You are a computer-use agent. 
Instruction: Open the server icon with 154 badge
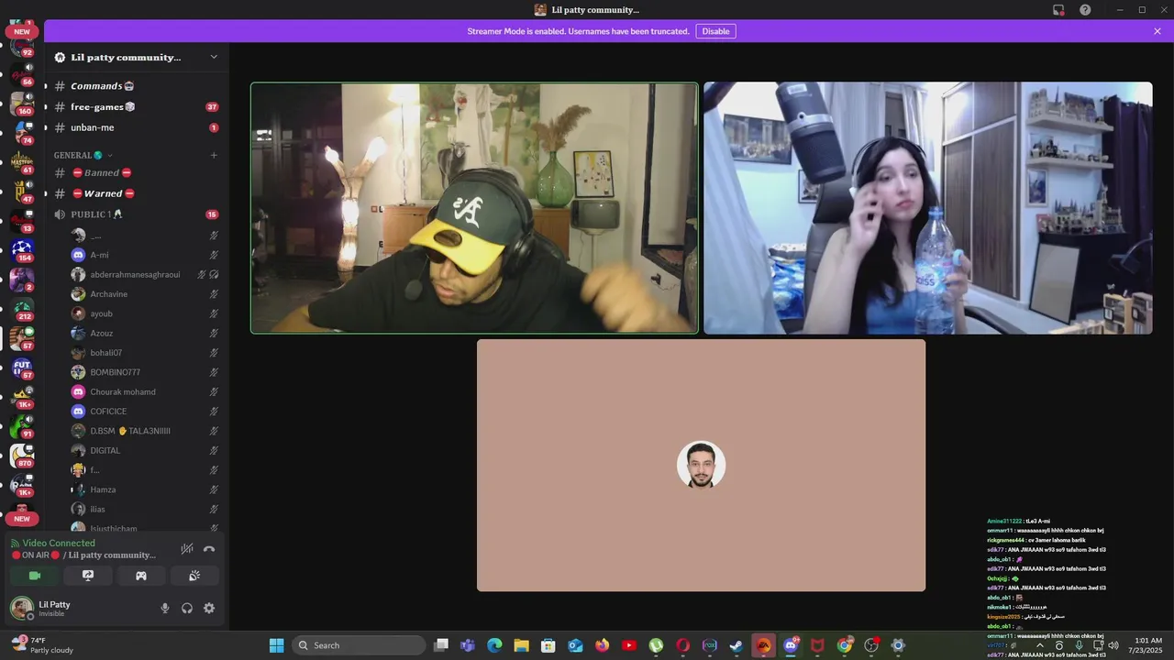point(22,250)
